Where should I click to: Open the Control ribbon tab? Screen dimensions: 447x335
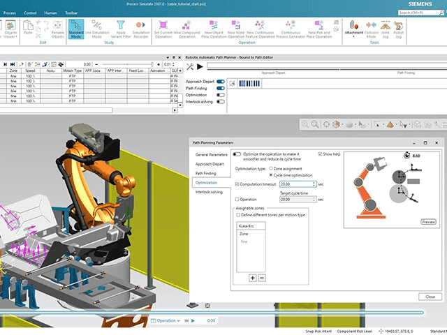click(30, 13)
